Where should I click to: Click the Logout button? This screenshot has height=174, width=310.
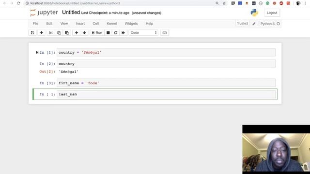pos(272,13)
